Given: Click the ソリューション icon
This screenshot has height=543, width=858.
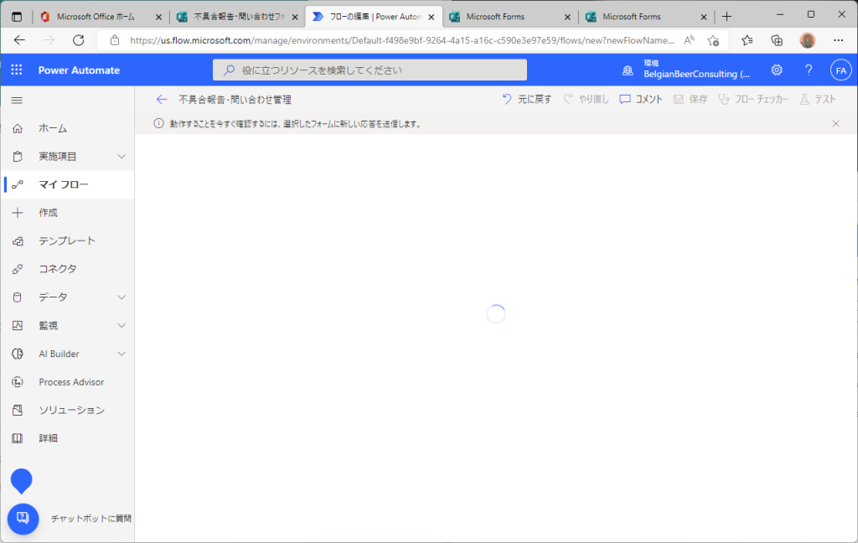Looking at the screenshot, I should (x=18, y=410).
